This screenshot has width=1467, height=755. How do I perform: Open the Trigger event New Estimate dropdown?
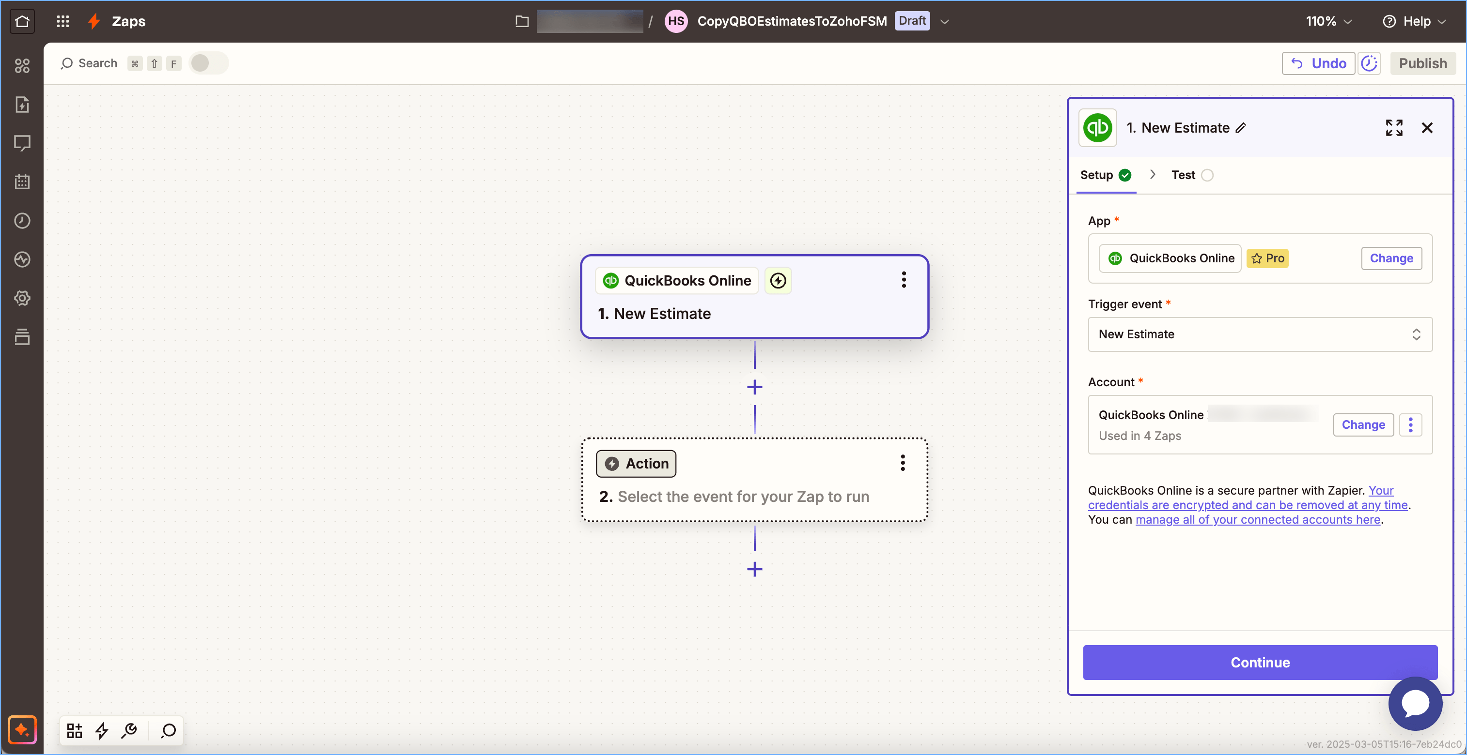[x=1260, y=334]
